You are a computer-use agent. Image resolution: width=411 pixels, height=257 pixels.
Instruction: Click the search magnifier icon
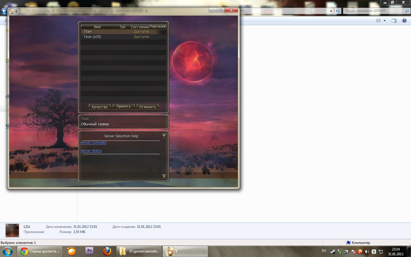[x=407, y=11]
